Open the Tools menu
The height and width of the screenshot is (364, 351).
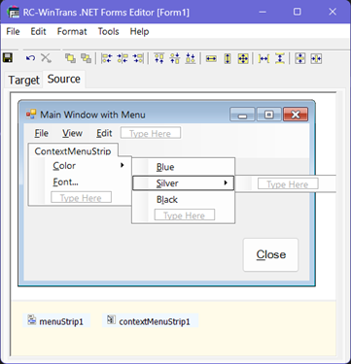tap(109, 31)
